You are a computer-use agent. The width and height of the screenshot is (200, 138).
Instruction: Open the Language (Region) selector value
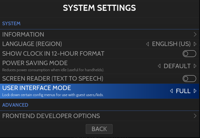[171, 44]
